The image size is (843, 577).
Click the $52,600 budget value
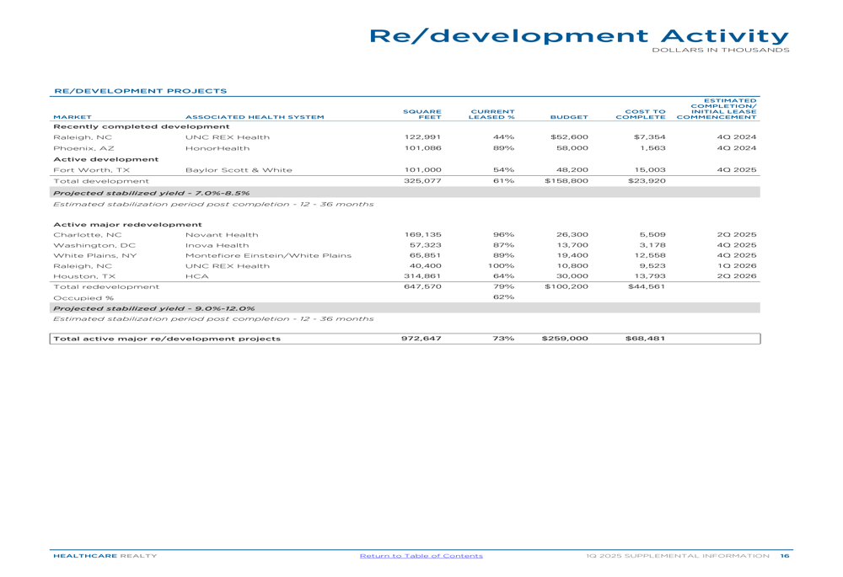pos(569,137)
